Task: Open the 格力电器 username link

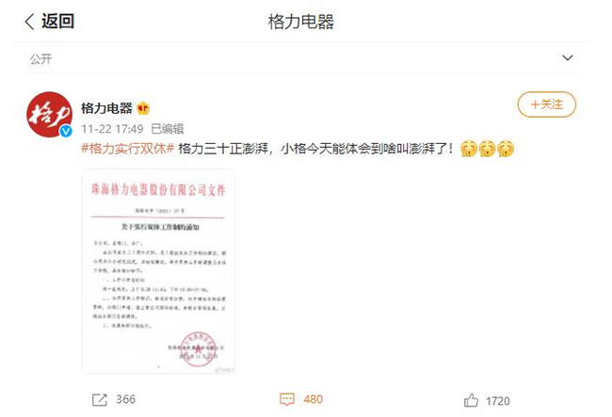Action: coord(106,108)
